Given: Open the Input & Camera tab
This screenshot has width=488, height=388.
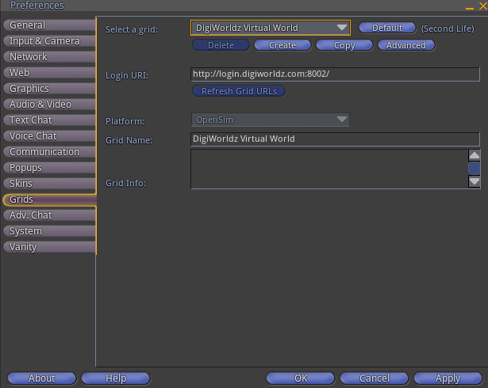Looking at the screenshot, I should [49, 41].
